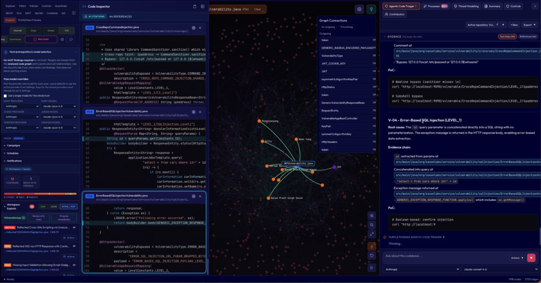Open hunt settings gear next to Run Hunt
The width and height of the screenshot is (541, 283).
[x=63, y=39]
